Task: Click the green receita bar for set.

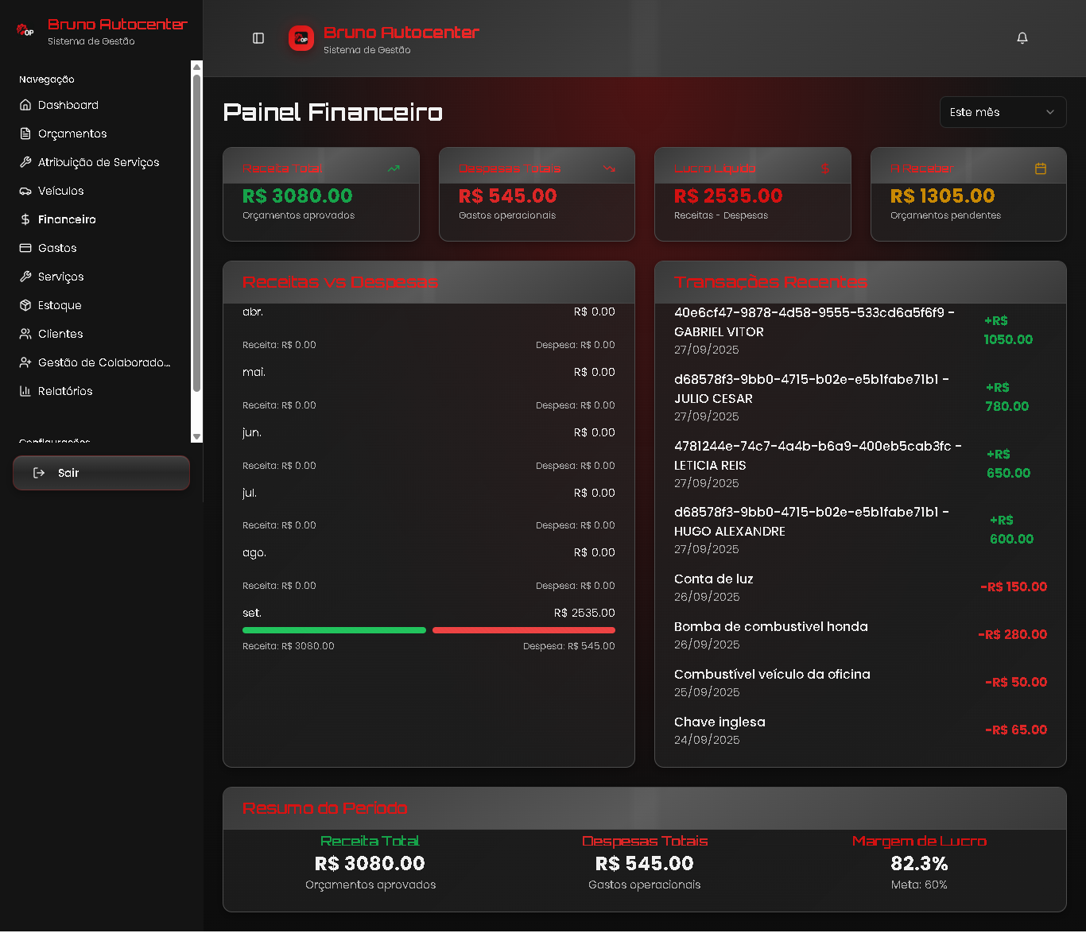Action: click(334, 630)
